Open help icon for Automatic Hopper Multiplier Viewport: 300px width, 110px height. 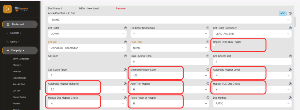[x=125, y=84]
